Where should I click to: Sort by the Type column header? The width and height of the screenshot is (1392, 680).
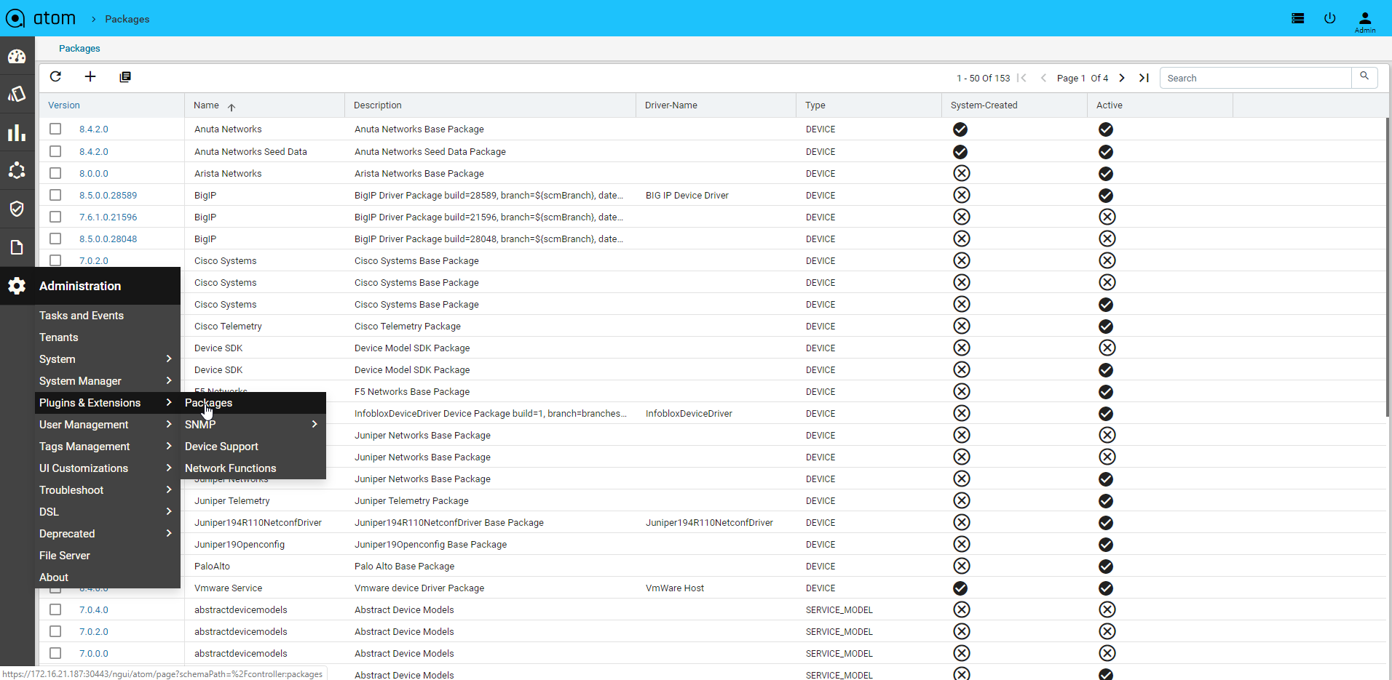[x=815, y=105]
